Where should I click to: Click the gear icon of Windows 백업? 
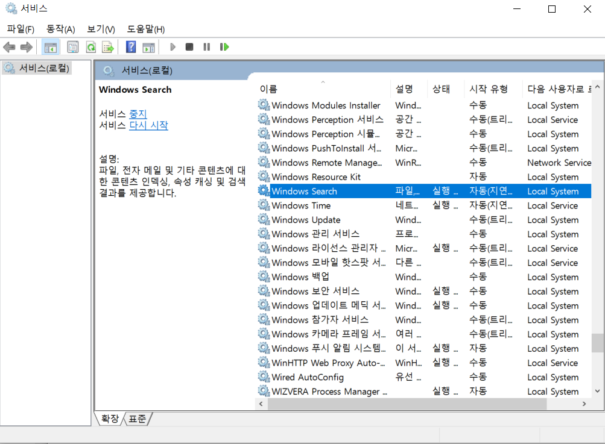point(264,277)
